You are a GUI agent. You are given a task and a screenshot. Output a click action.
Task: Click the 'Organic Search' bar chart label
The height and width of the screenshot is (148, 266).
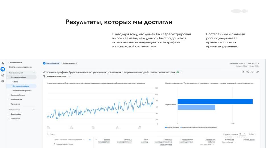click(x=171, y=104)
